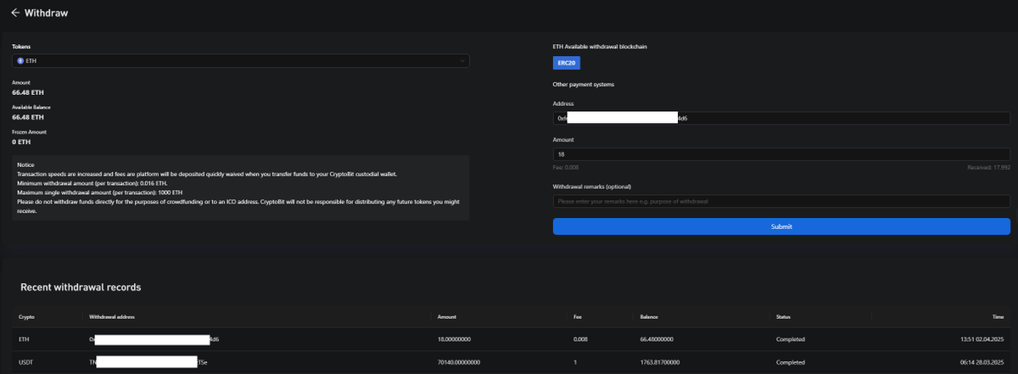1018x374 pixels.
Task: Go back using the Withdraw arrow
Action: coord(15,14)
